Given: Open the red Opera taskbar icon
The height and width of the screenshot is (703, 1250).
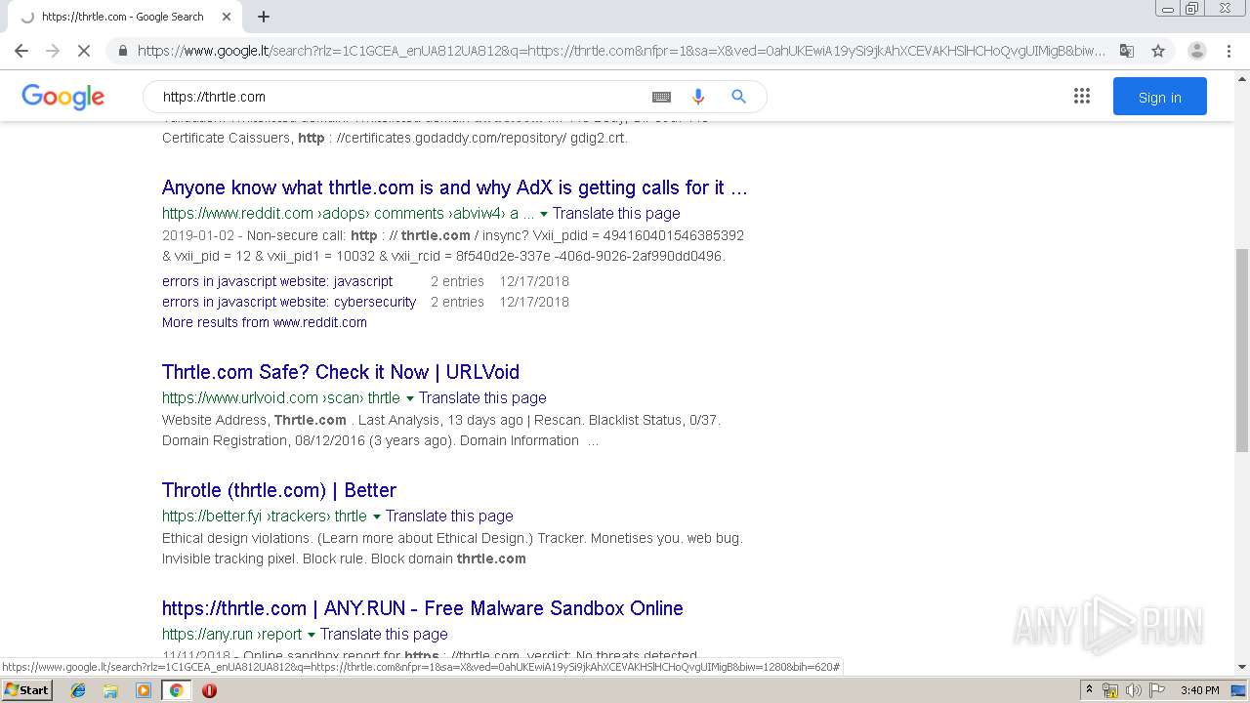Looking at the screenshot, I should pyautogui.click(x=209, y=690).
